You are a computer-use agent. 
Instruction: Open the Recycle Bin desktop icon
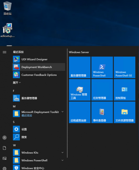[x=8, y=8]
